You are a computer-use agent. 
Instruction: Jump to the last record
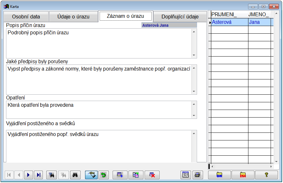point(39,175)
